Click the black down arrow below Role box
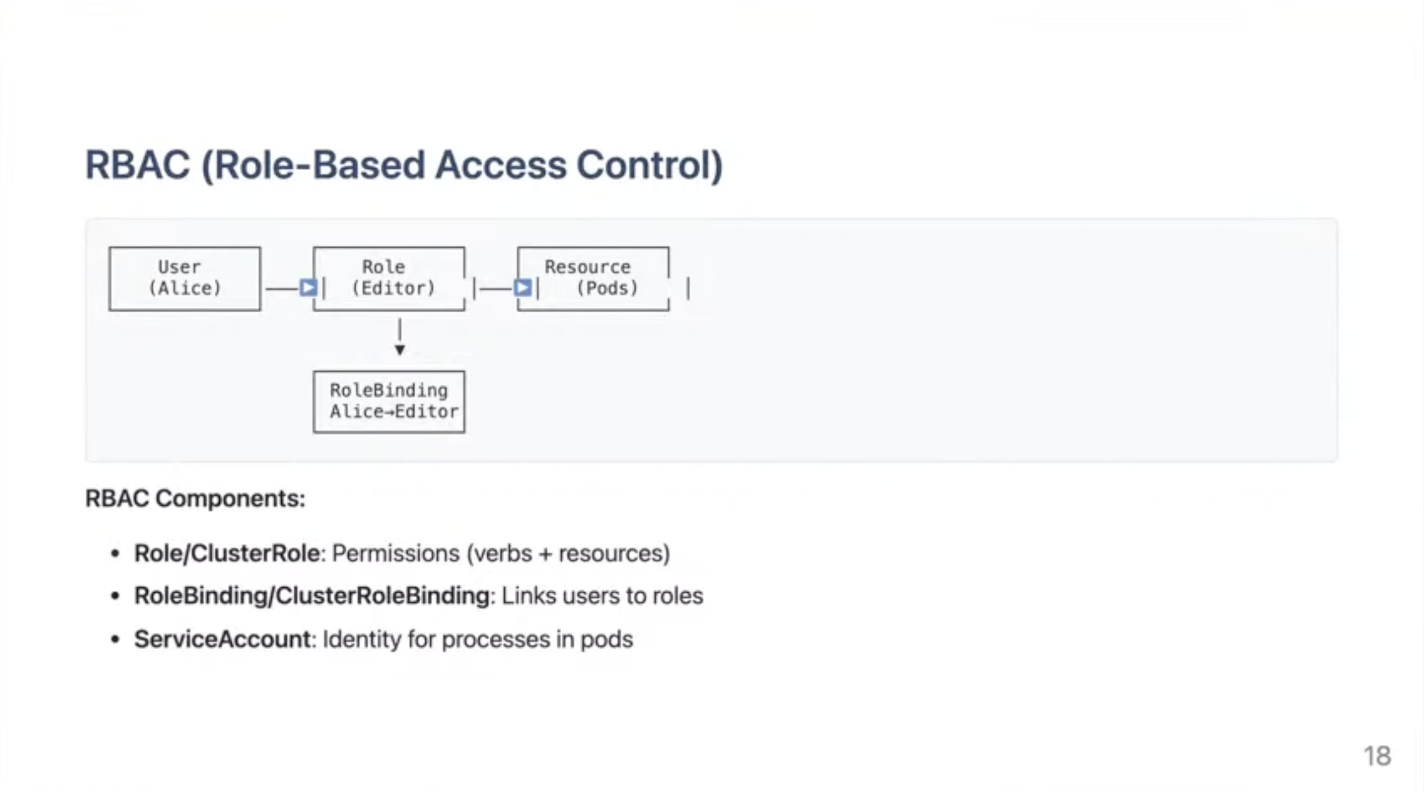 pos(400,350)
